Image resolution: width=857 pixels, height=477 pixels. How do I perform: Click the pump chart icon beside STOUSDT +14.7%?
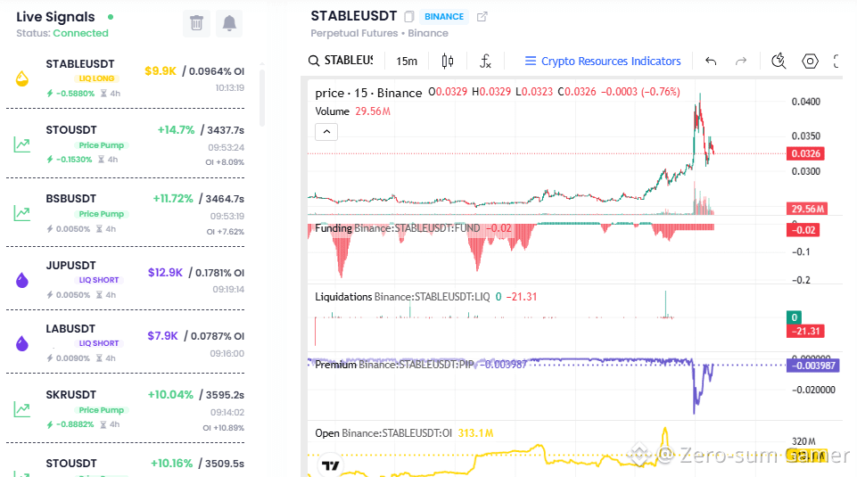point(22,144)
